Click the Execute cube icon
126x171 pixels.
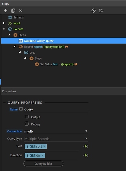pos(10,29)
